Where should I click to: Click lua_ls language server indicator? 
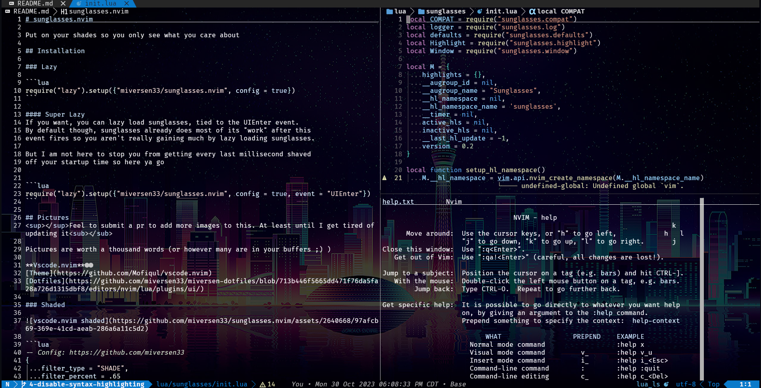(x=648, y=384)
